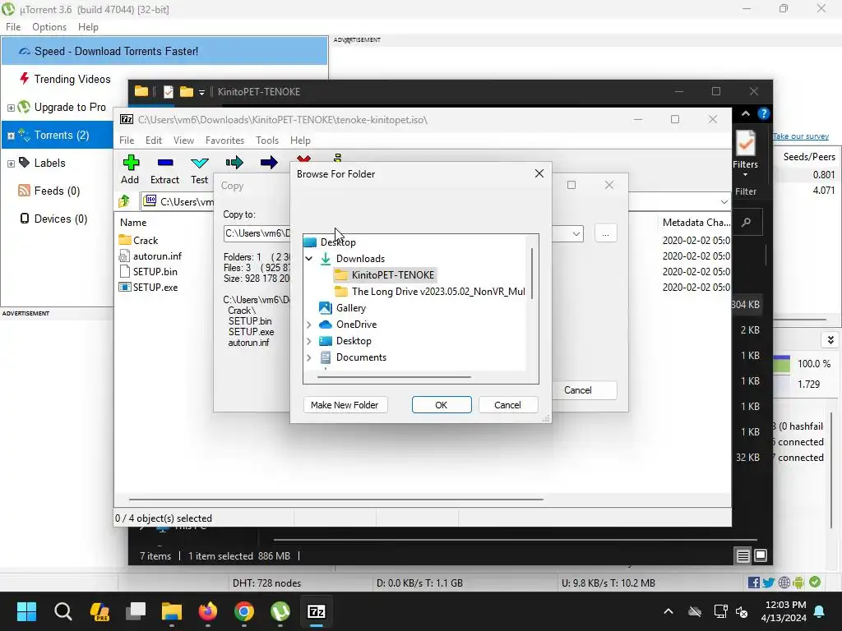Open the Filters checkmark icon in Explorer
This screenshot has width=842, height=631.
(745, 144)
